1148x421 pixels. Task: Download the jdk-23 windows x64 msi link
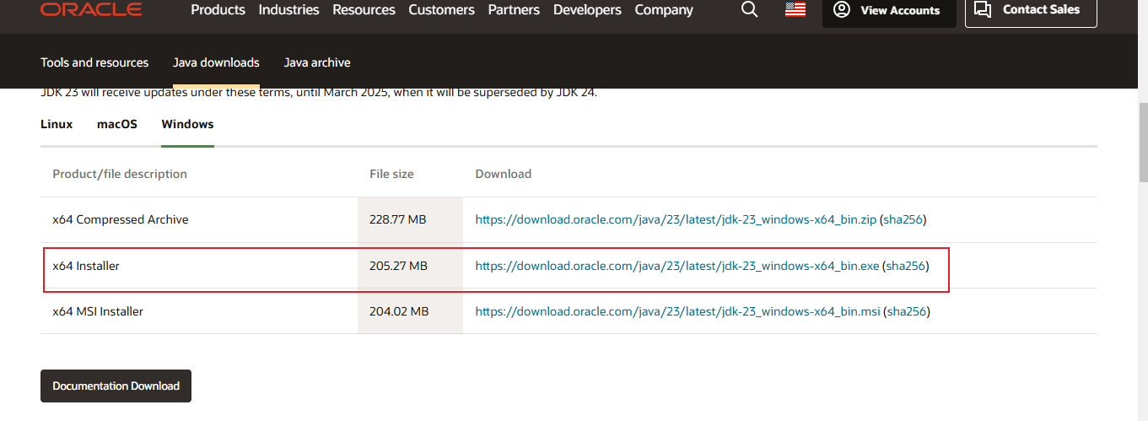point(678,311)
